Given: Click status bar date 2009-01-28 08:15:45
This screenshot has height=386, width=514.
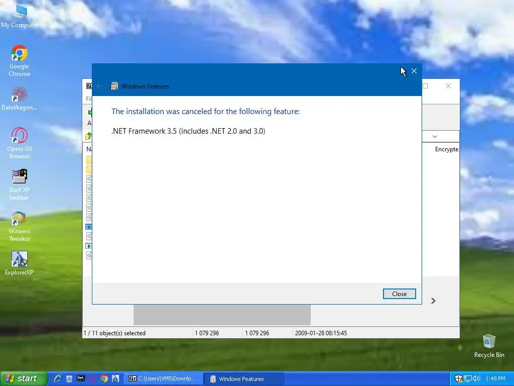Looking at the screenshot, I should point(321,333).
